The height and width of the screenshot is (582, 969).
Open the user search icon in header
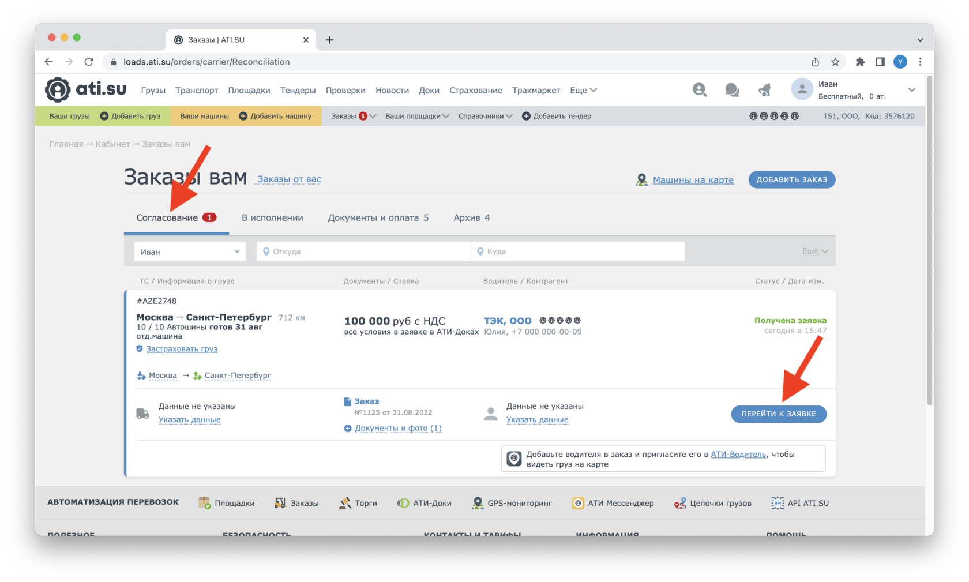click(x=699, y=90)
